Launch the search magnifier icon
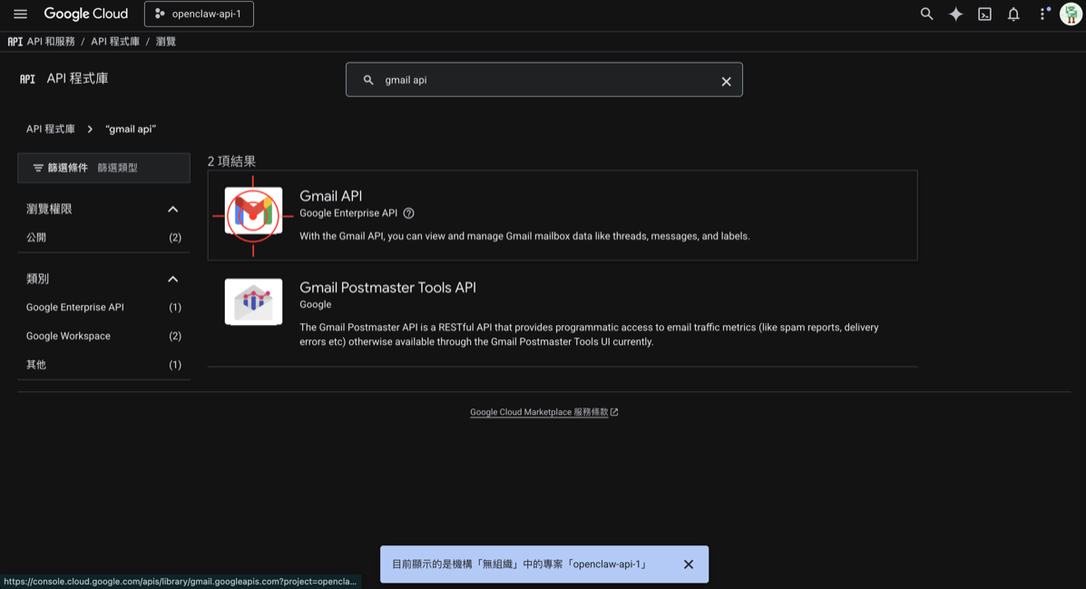This screenshot has height=589, width=1086. (926, 14)
